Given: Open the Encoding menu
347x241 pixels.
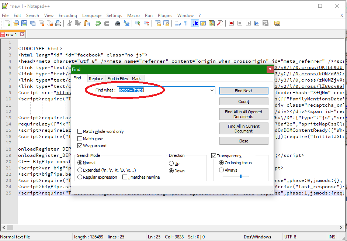Looking at the screenshot, I should pyautogui.click(x=68, y=16).
